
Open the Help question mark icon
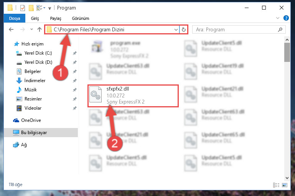tap(286, 18)
